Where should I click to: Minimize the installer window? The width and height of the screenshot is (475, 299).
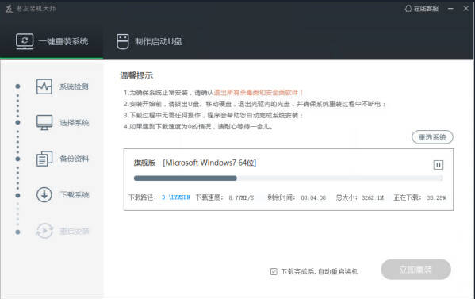click(x=450, y=9)
